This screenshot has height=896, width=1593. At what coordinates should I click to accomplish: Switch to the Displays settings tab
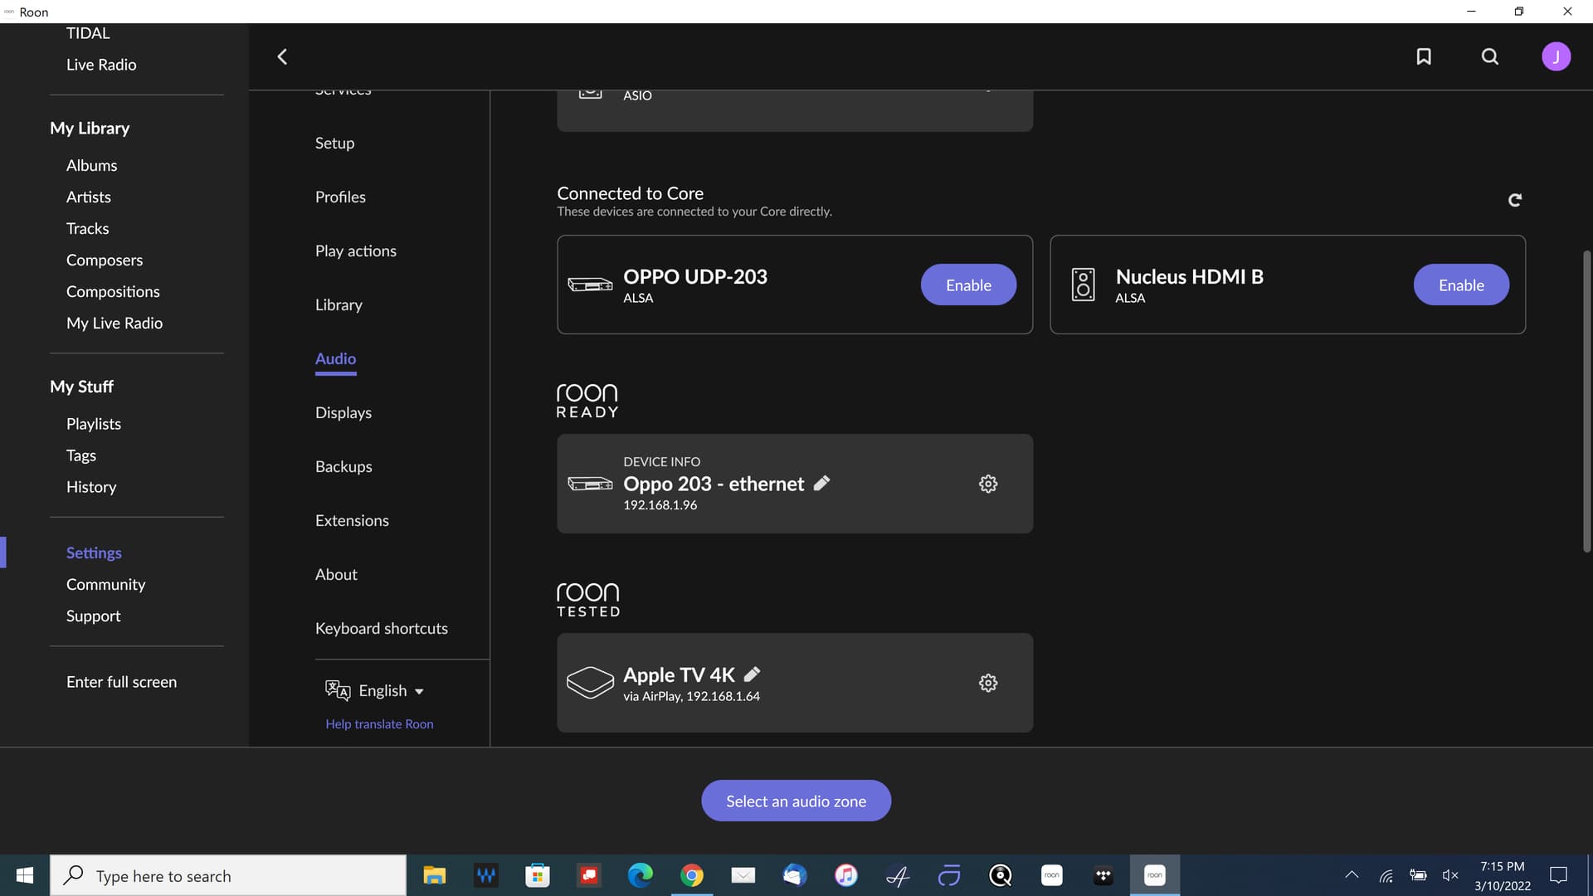pyautogui.click(x=343, y=412)
